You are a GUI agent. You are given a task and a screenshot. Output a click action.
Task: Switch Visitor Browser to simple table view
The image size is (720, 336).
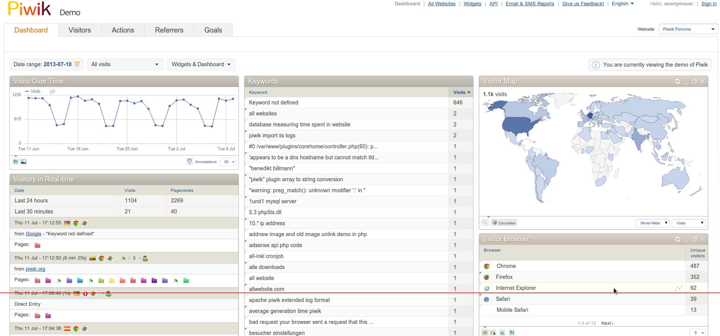(x=485, y=333)
